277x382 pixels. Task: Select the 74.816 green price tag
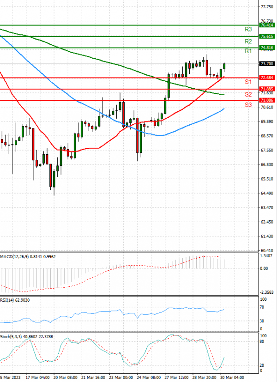pos(267,48)
